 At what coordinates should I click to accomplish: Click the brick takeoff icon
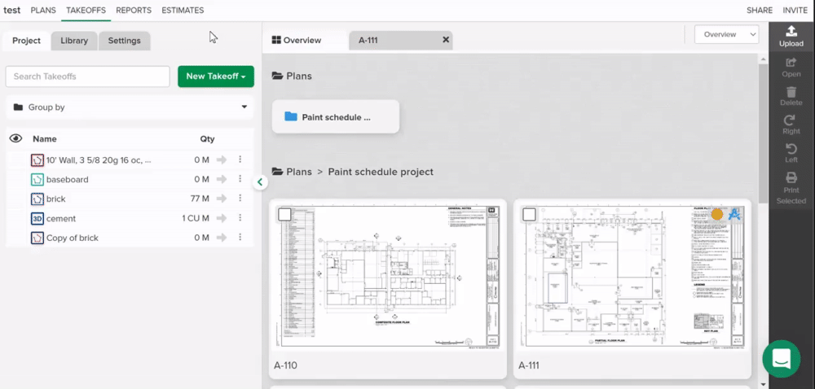pyautogui.click(x=37, y=199)
